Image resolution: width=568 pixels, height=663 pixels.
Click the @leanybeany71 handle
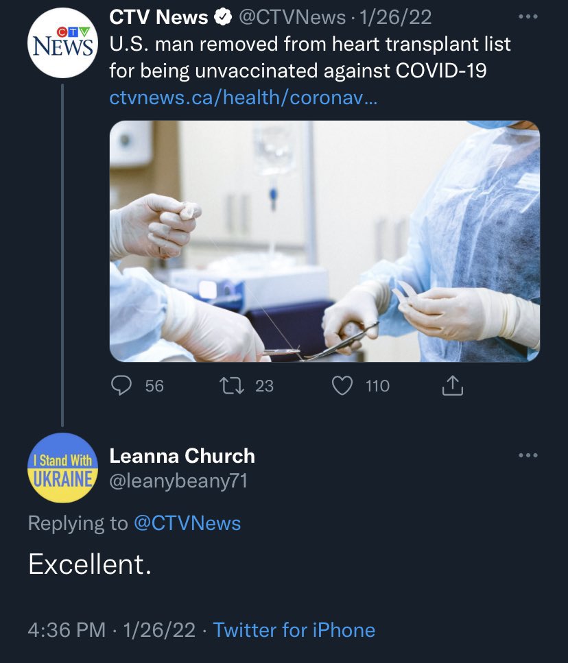(178, 481)
